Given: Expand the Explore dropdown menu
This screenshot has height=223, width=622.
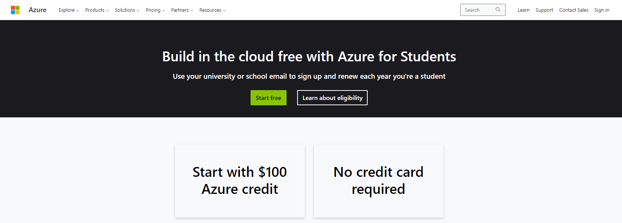Looking at the screenshot, I should 69,10.
